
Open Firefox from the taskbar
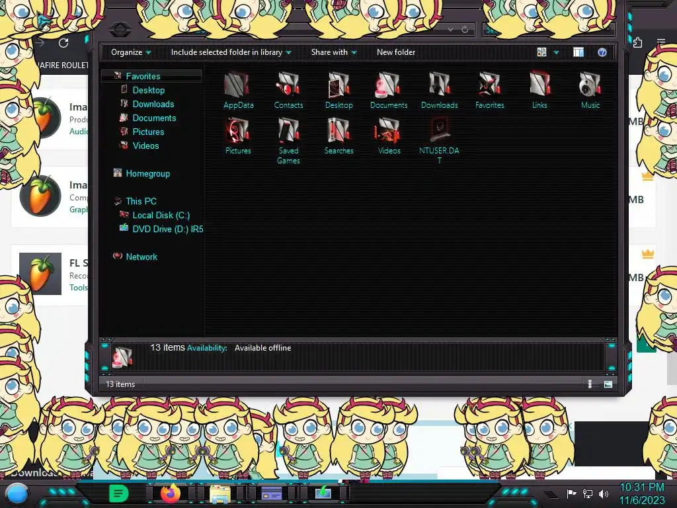pyautogui.click(x=171, y=493)
